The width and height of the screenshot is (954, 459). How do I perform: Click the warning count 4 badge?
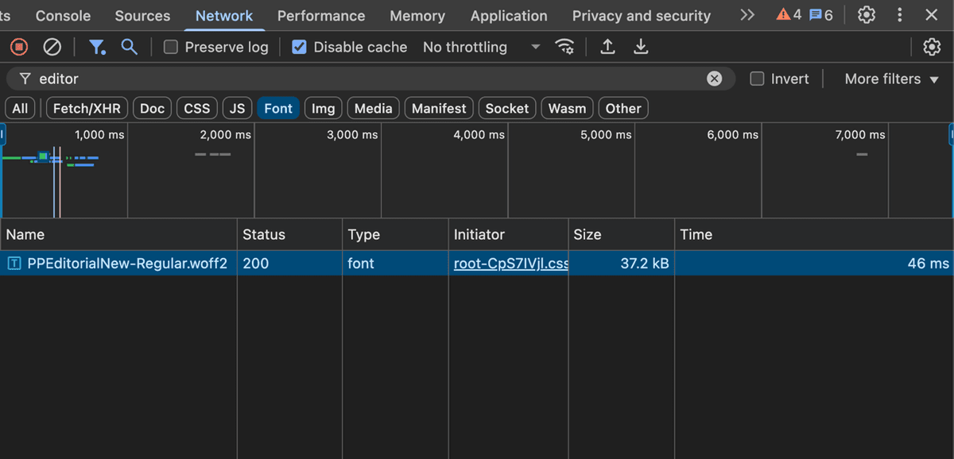789,15
